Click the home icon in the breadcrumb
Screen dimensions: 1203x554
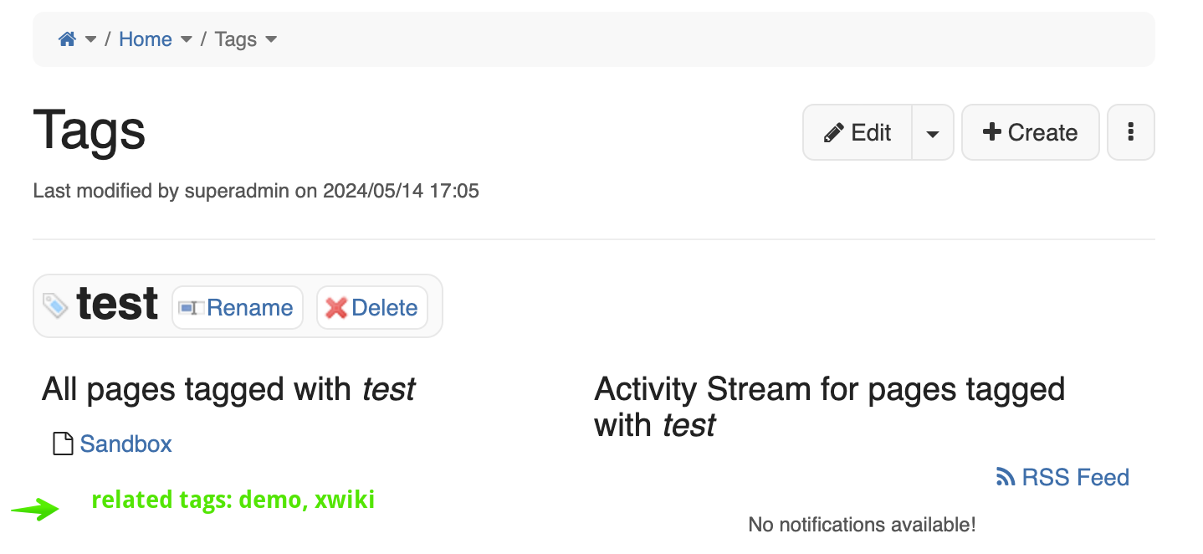click(68, 39)
